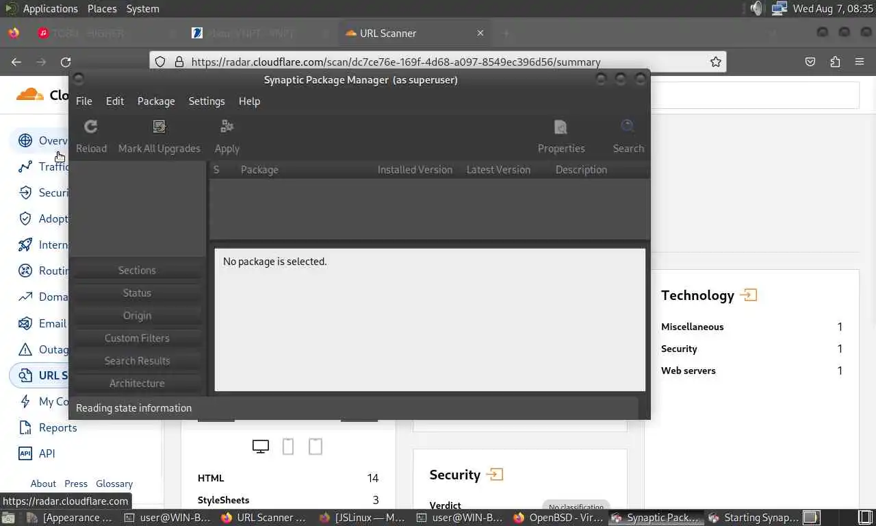
Task: Select the tablet device view icon
Action: coord(315,447)
